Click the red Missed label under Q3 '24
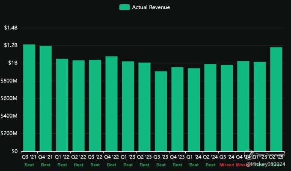291x171 pixels. click(227, 165)
